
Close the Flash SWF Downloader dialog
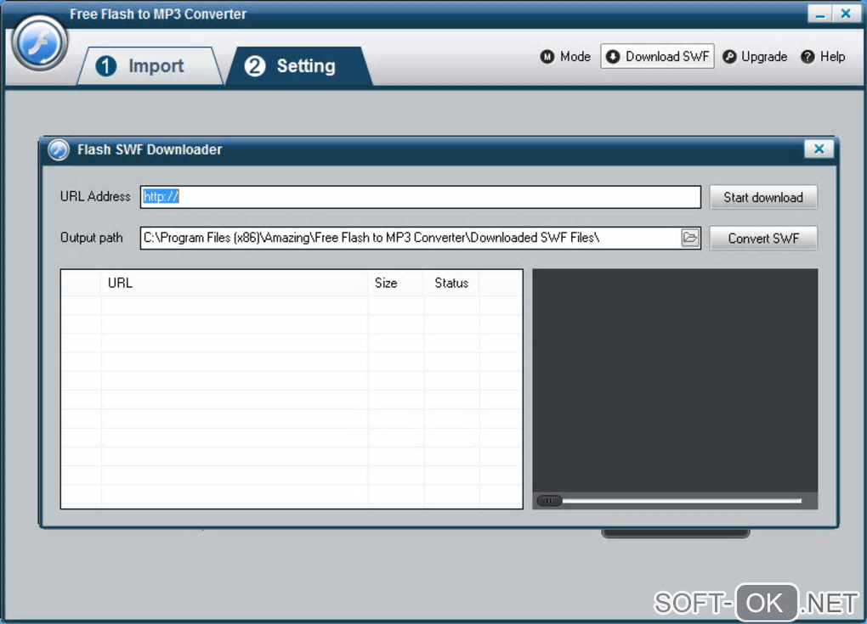click(x=819, y=149)
